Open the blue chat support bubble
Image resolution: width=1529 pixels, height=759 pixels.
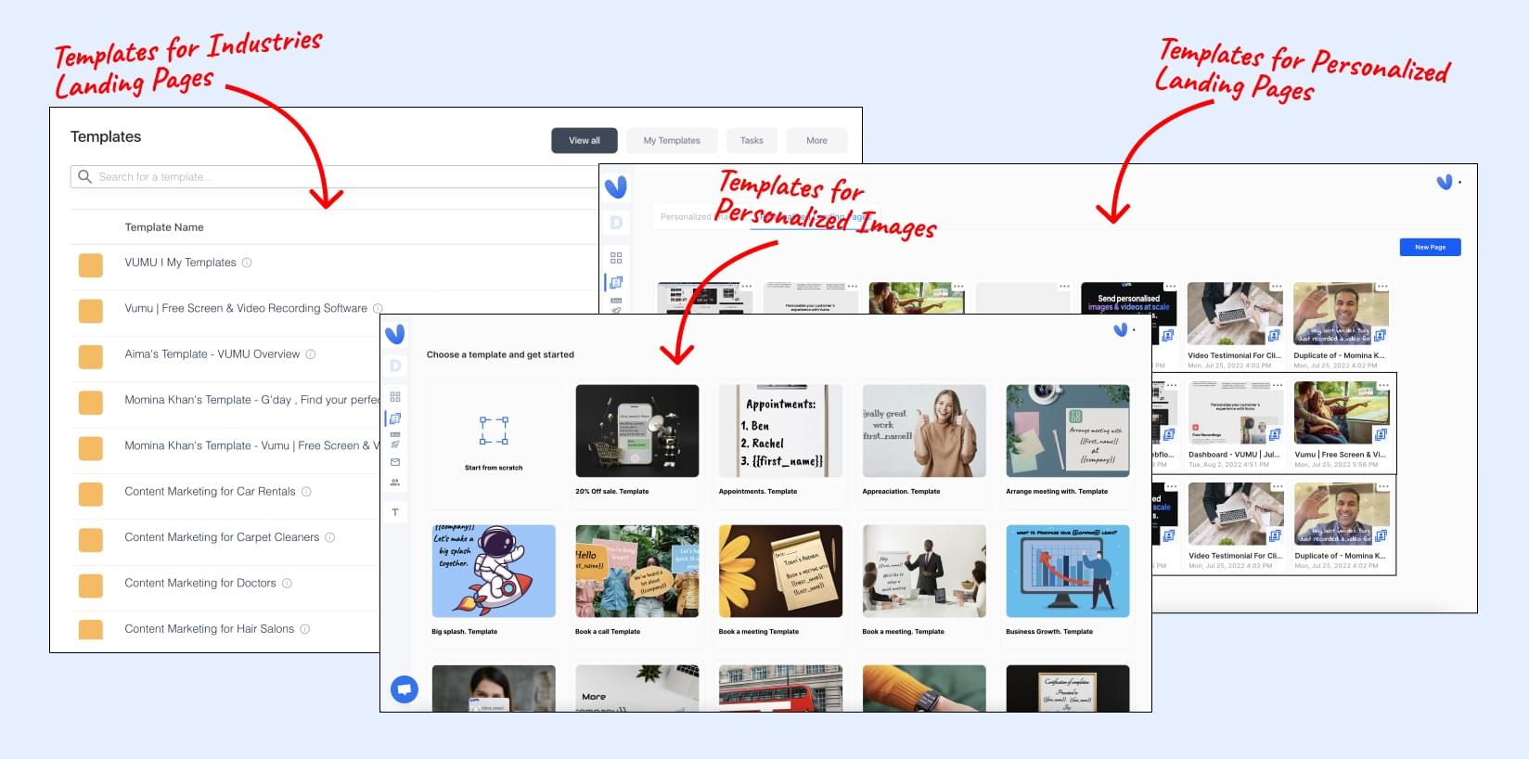[404, 689]
